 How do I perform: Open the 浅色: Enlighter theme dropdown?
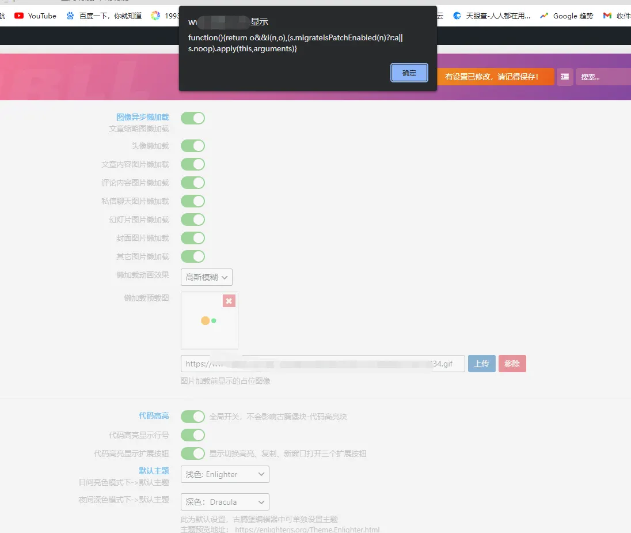pyautogui.click(x=225, y=474)
